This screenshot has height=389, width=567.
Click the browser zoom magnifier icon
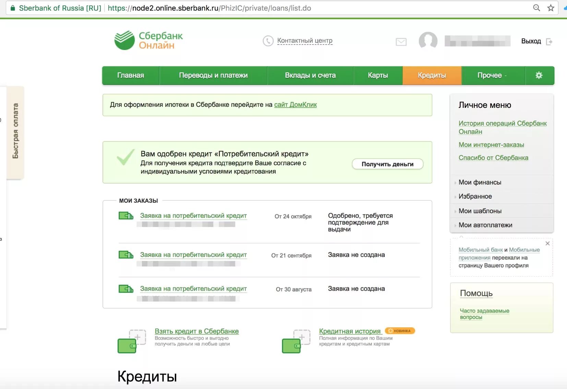[536, 8]
